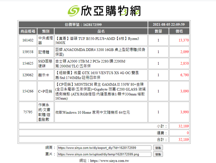
Task: Click the 運費 label
Action: coord(162,133)
